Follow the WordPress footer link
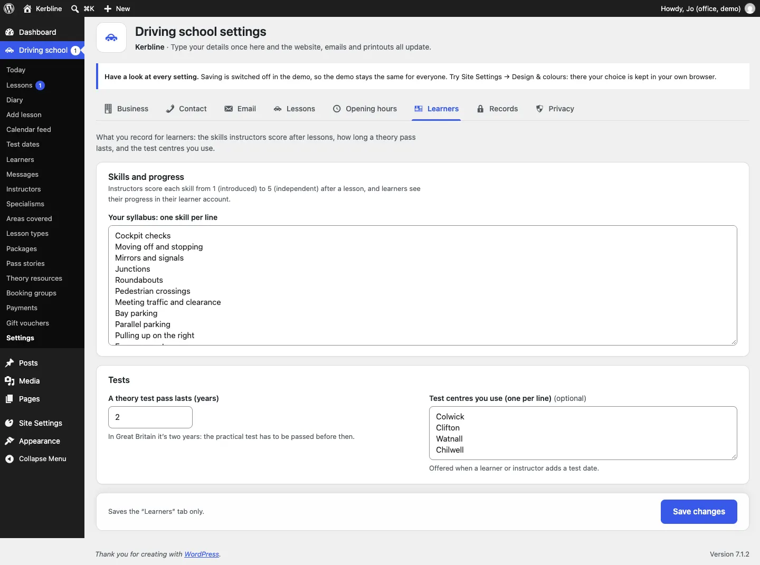 pos(202,554)
